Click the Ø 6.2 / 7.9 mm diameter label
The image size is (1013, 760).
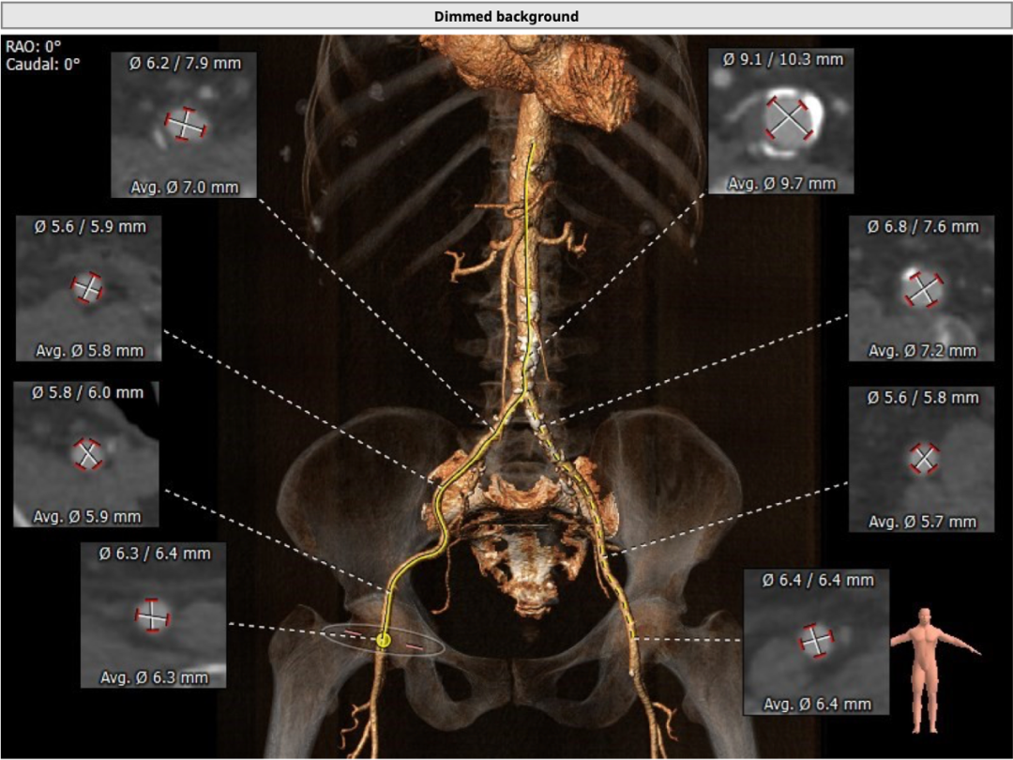[x=184, y=64]
